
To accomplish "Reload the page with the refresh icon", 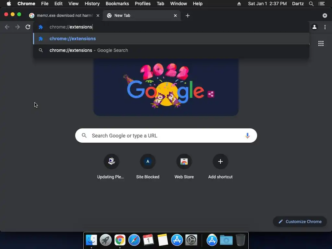I will 28,27.
